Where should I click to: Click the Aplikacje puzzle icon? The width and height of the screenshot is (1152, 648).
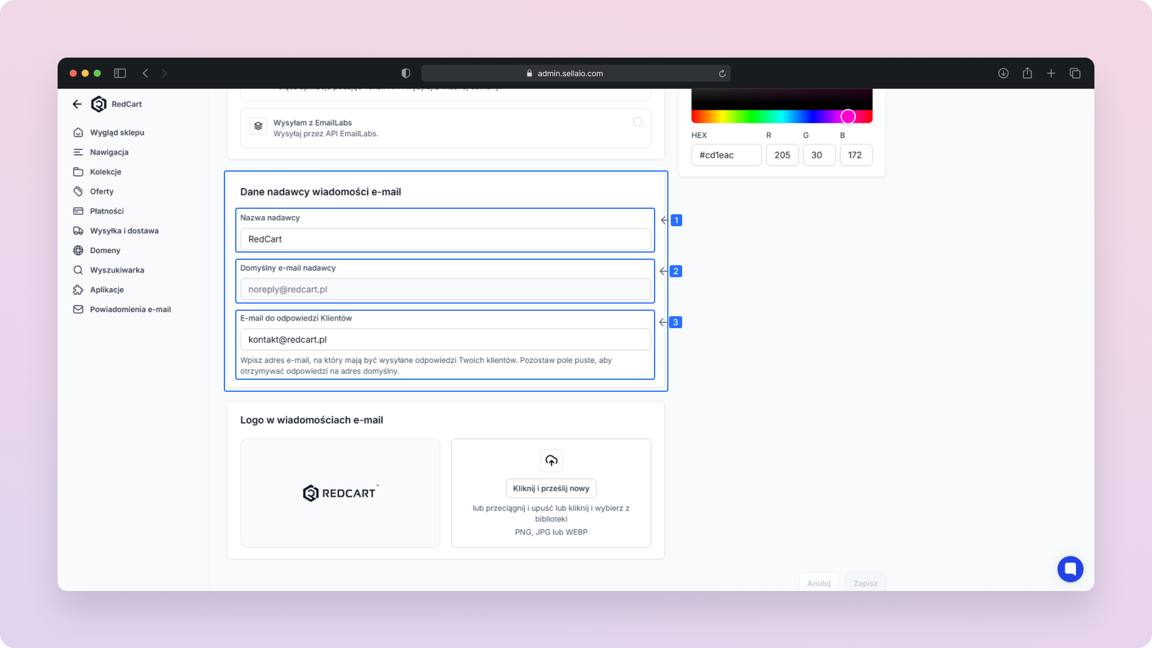(78, 290)
